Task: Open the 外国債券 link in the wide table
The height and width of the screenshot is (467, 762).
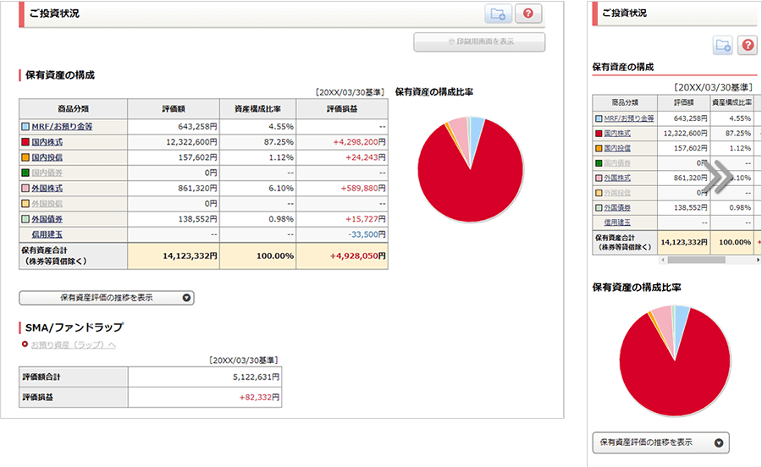Action: tap(47, 219)
